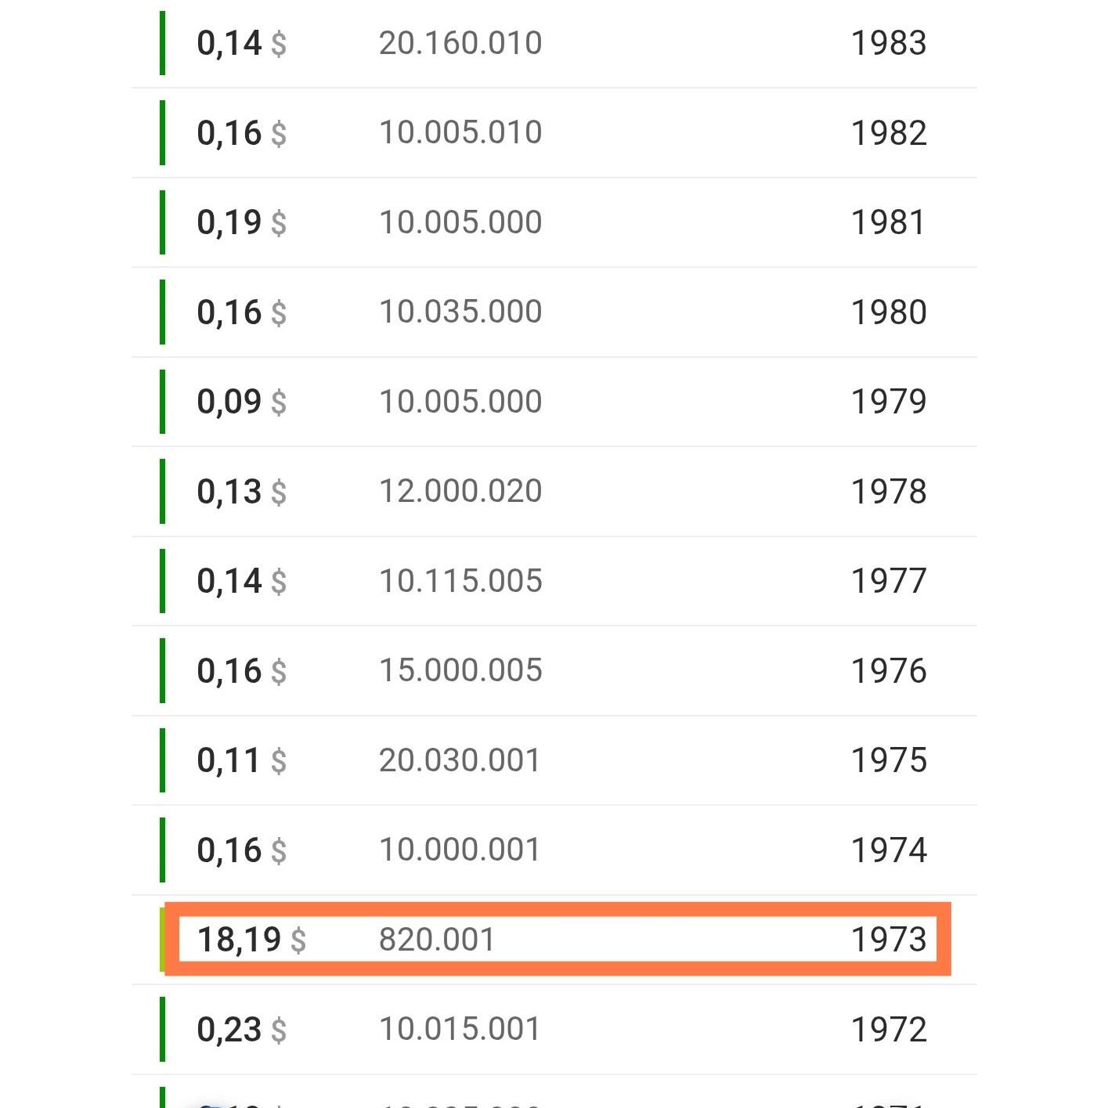This screenshot has width=1108, height=1108.
Task: Click mintage 20.160.010
Action: pyautogui.click(x=460, y=43)
